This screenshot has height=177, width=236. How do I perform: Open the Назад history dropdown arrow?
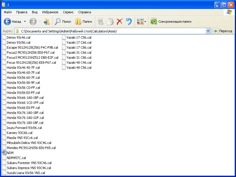(x=25, y=22)
